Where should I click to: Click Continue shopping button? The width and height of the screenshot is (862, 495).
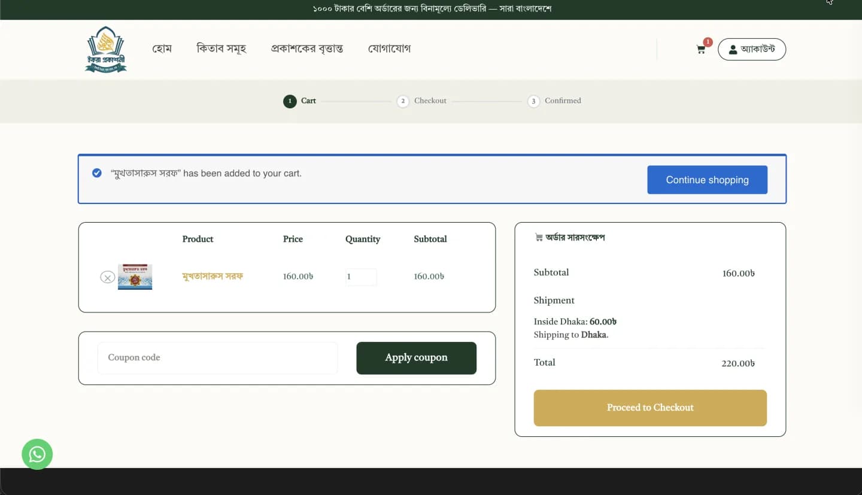[x=707, y=180]
